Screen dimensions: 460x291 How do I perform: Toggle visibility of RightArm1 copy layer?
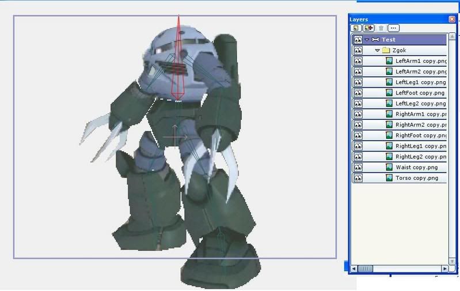(358, 114)
